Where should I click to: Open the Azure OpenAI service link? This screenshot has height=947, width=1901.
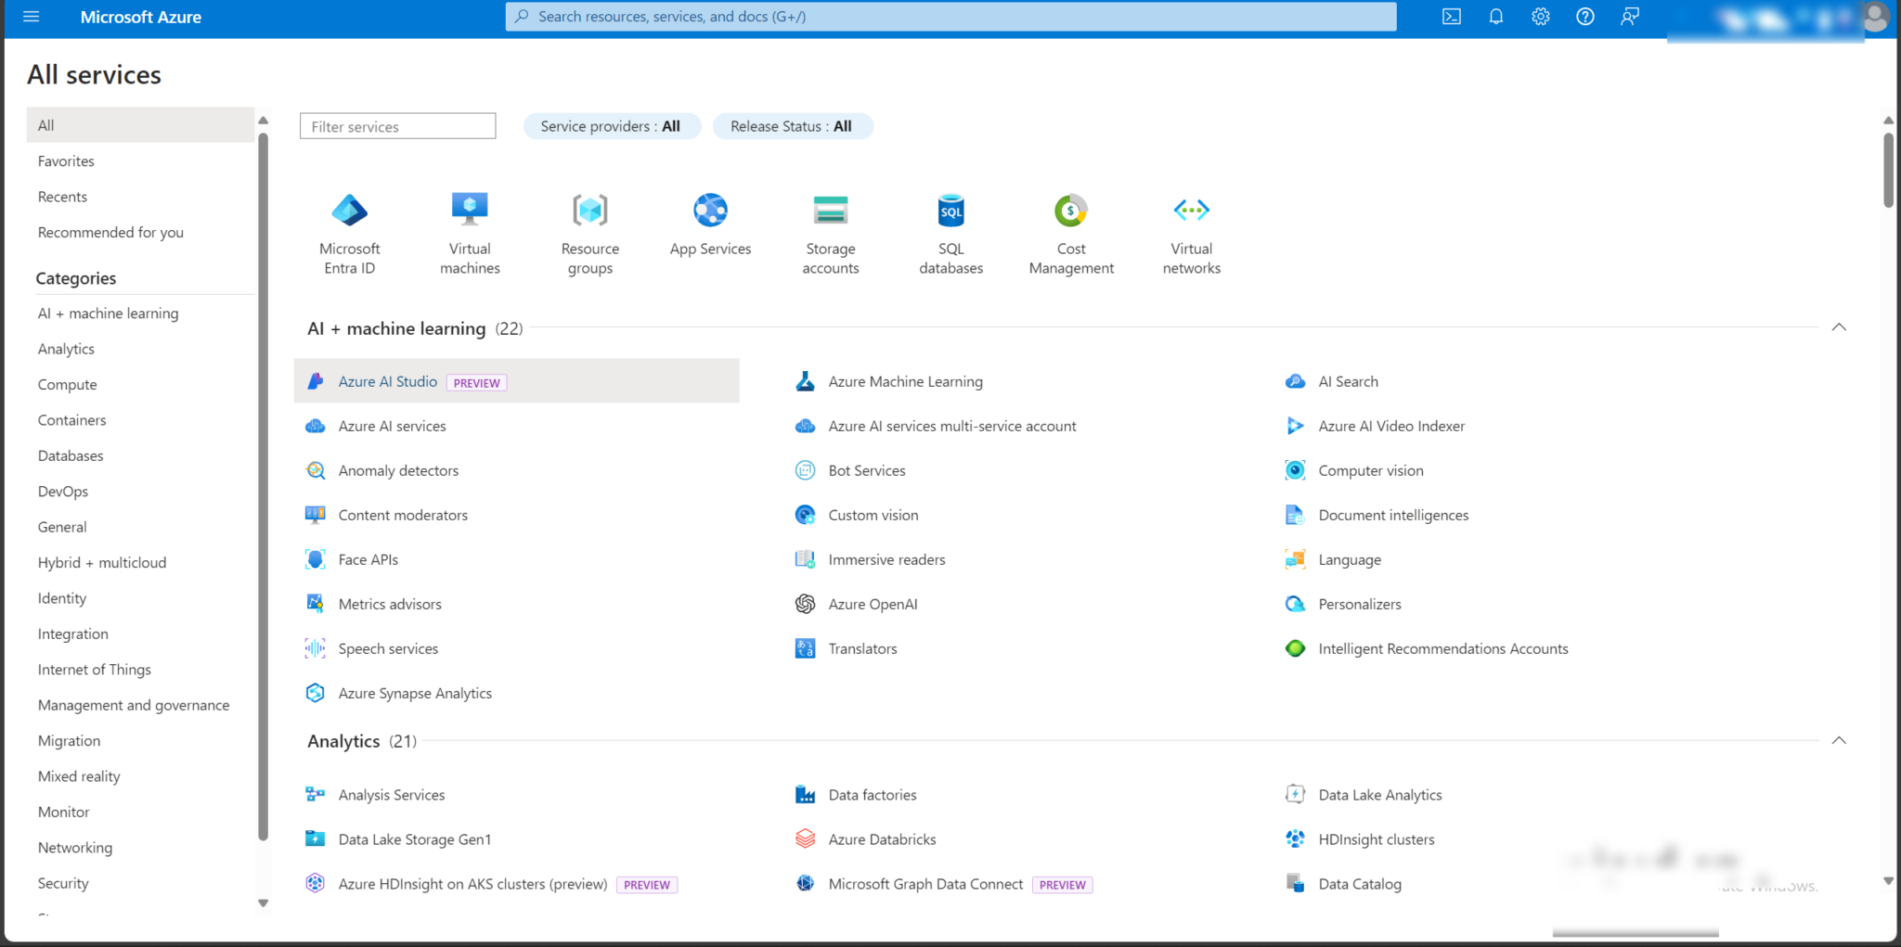coord(873,604)
